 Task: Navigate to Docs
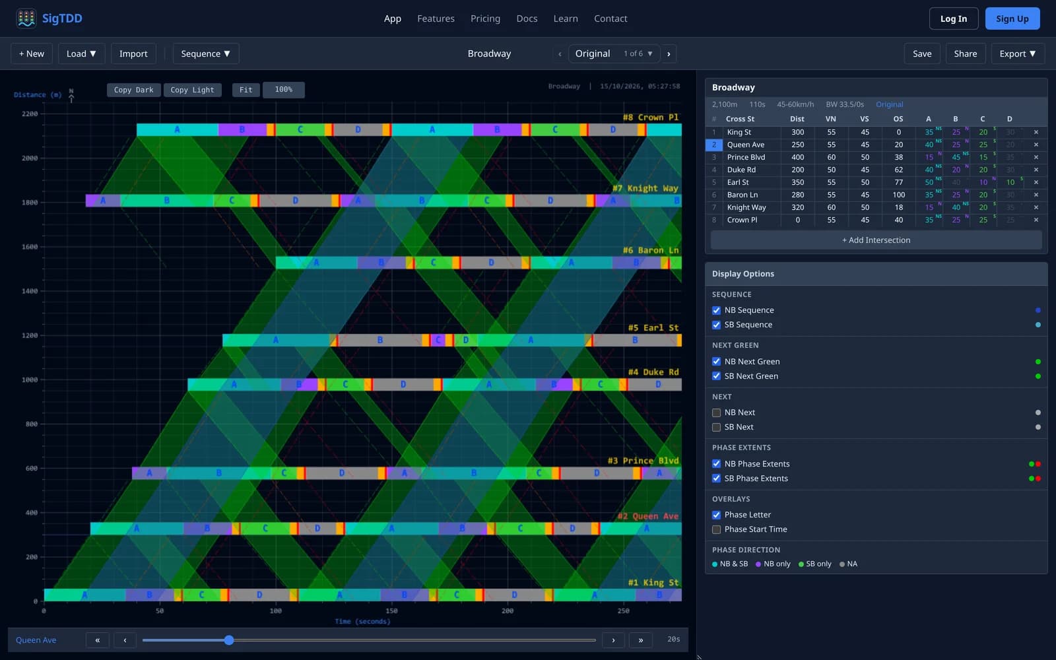[x=527, y=18]
